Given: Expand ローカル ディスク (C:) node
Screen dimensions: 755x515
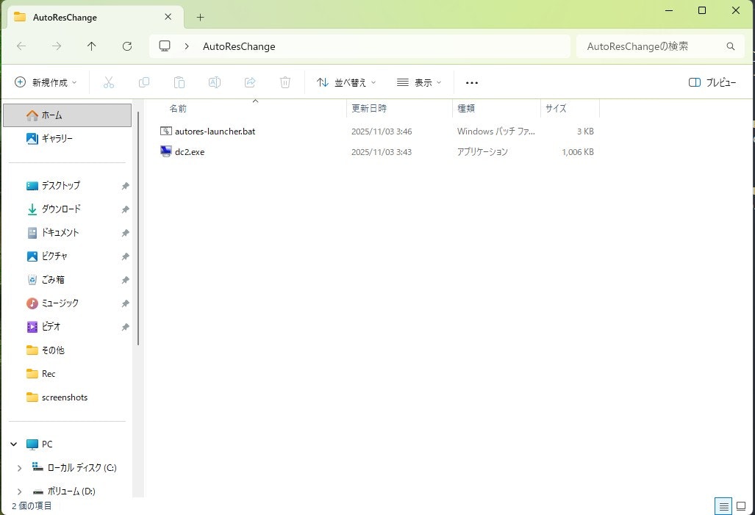Looking at the screenshot, I should [19, 468].
